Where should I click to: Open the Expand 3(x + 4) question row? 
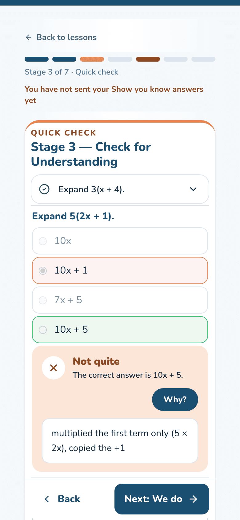(120, 189)
